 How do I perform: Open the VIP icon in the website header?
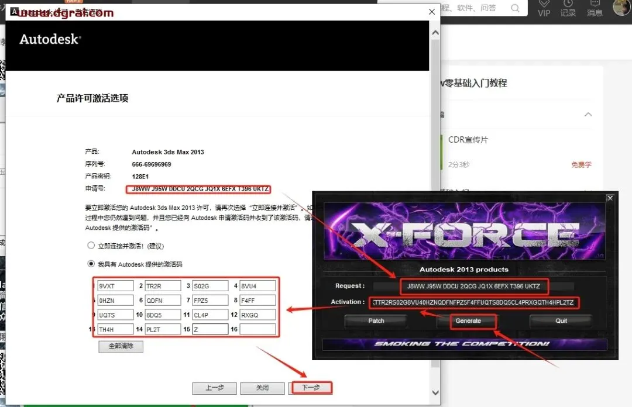[x=544, y=8]
